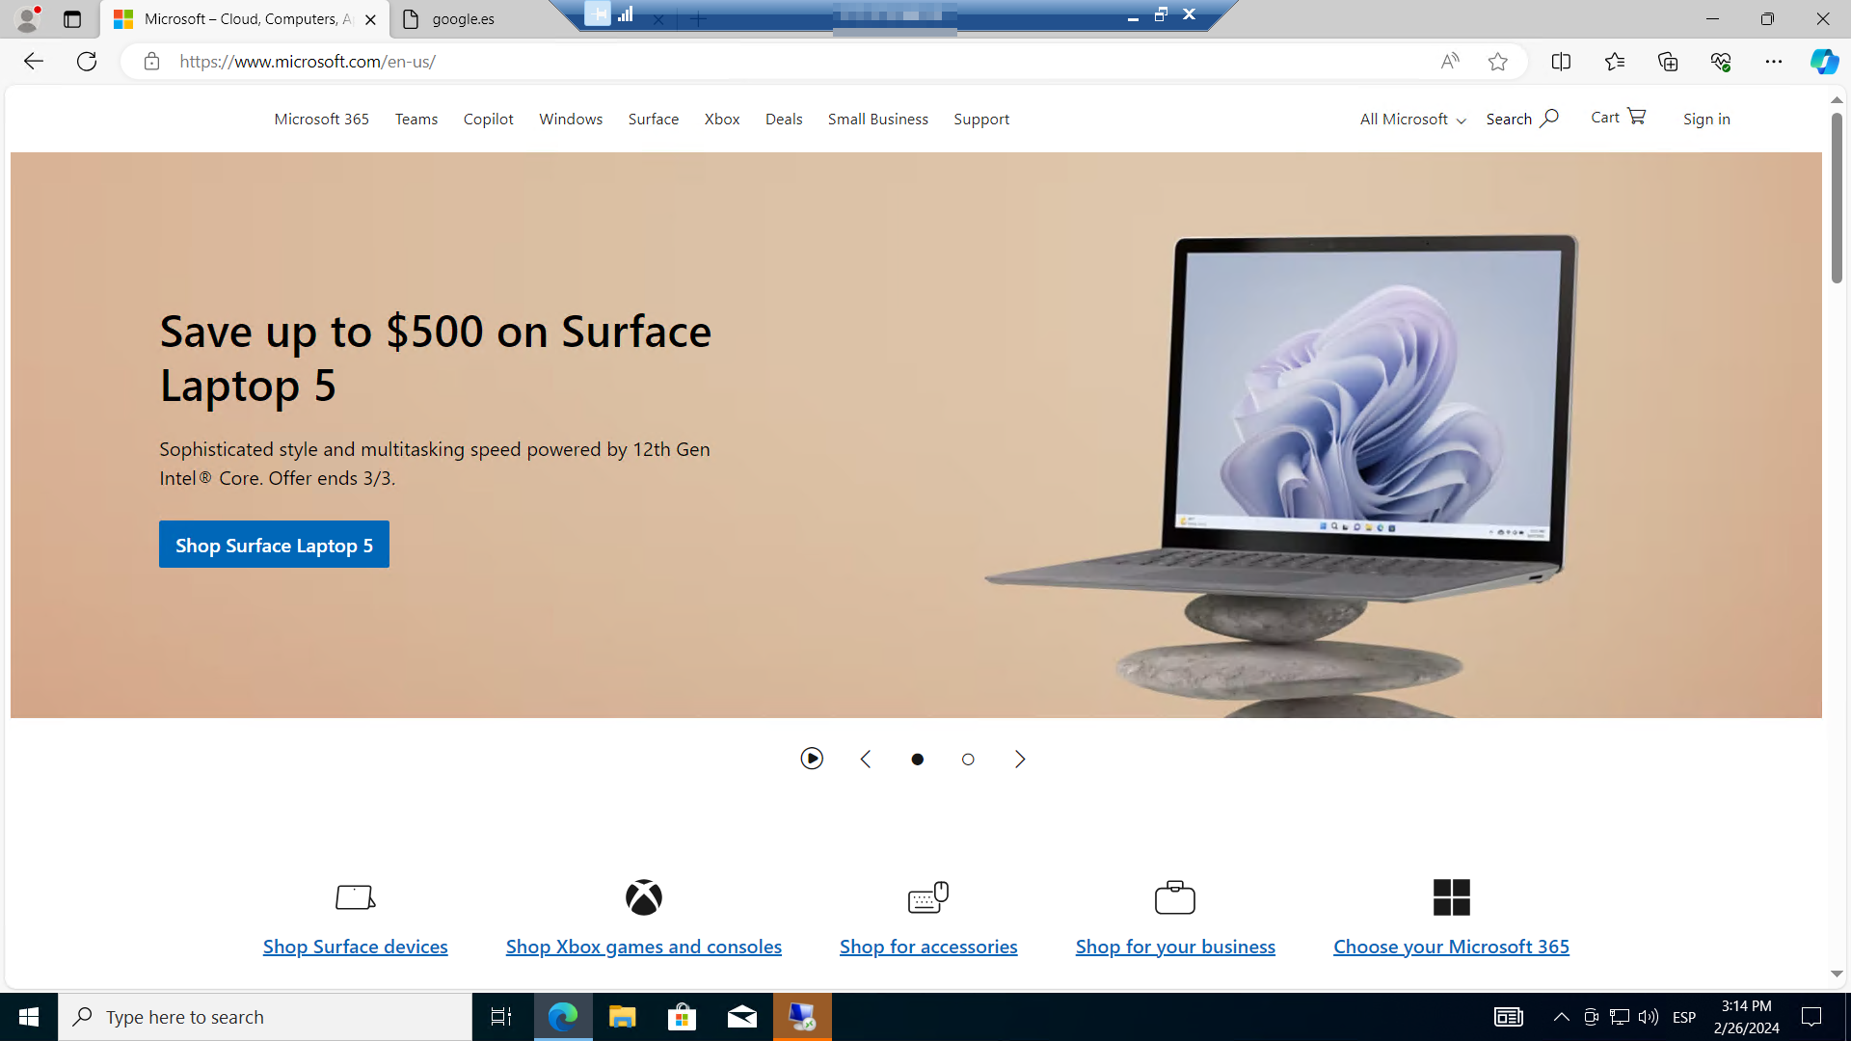
Task: Refresh the page
Action: pos(87,62)
